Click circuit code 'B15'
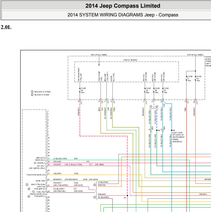This screenshot has width=211, height=212. 76,159
